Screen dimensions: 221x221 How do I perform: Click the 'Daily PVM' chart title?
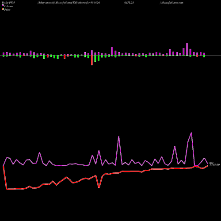(8, 3)
